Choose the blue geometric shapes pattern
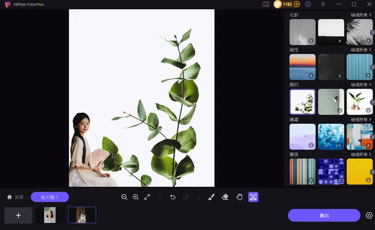 tap(331, 171)
